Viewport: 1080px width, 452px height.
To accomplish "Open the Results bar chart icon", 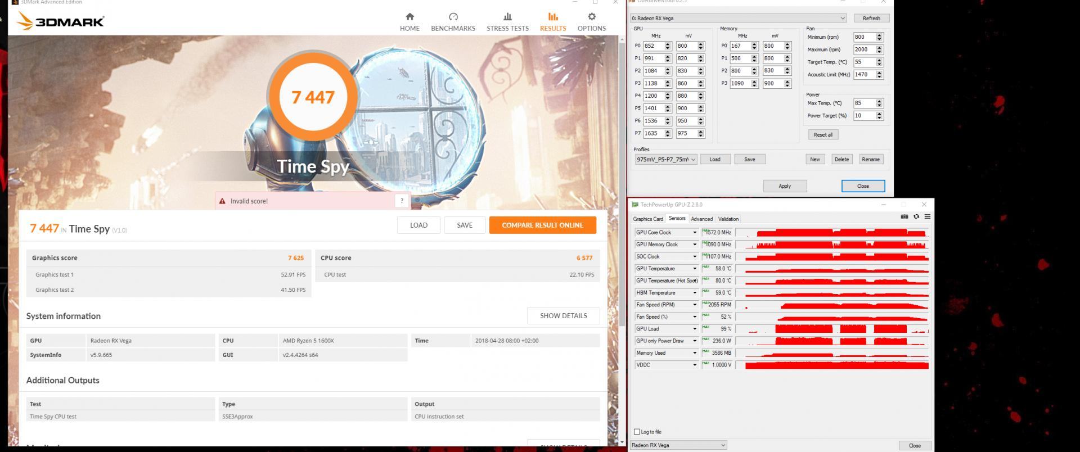I will click(x=553, y=17).
